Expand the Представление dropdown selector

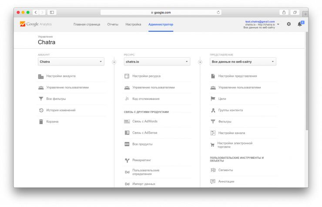pos(243,62)
